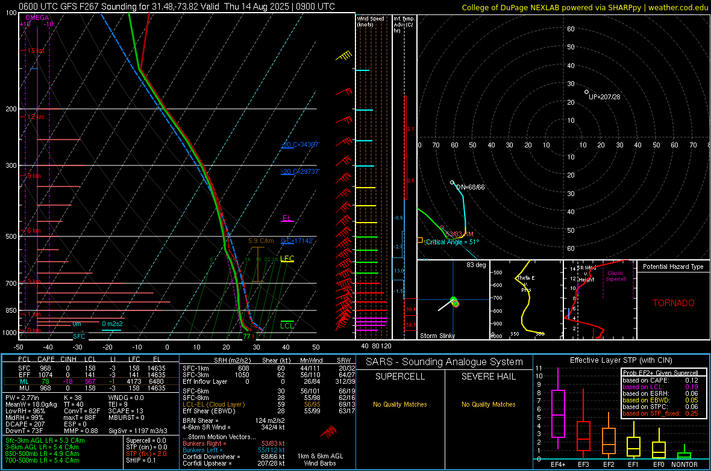Click the -20 C=29737' height label
Viewport: 711px width, 471px height.
pos(301,171)
